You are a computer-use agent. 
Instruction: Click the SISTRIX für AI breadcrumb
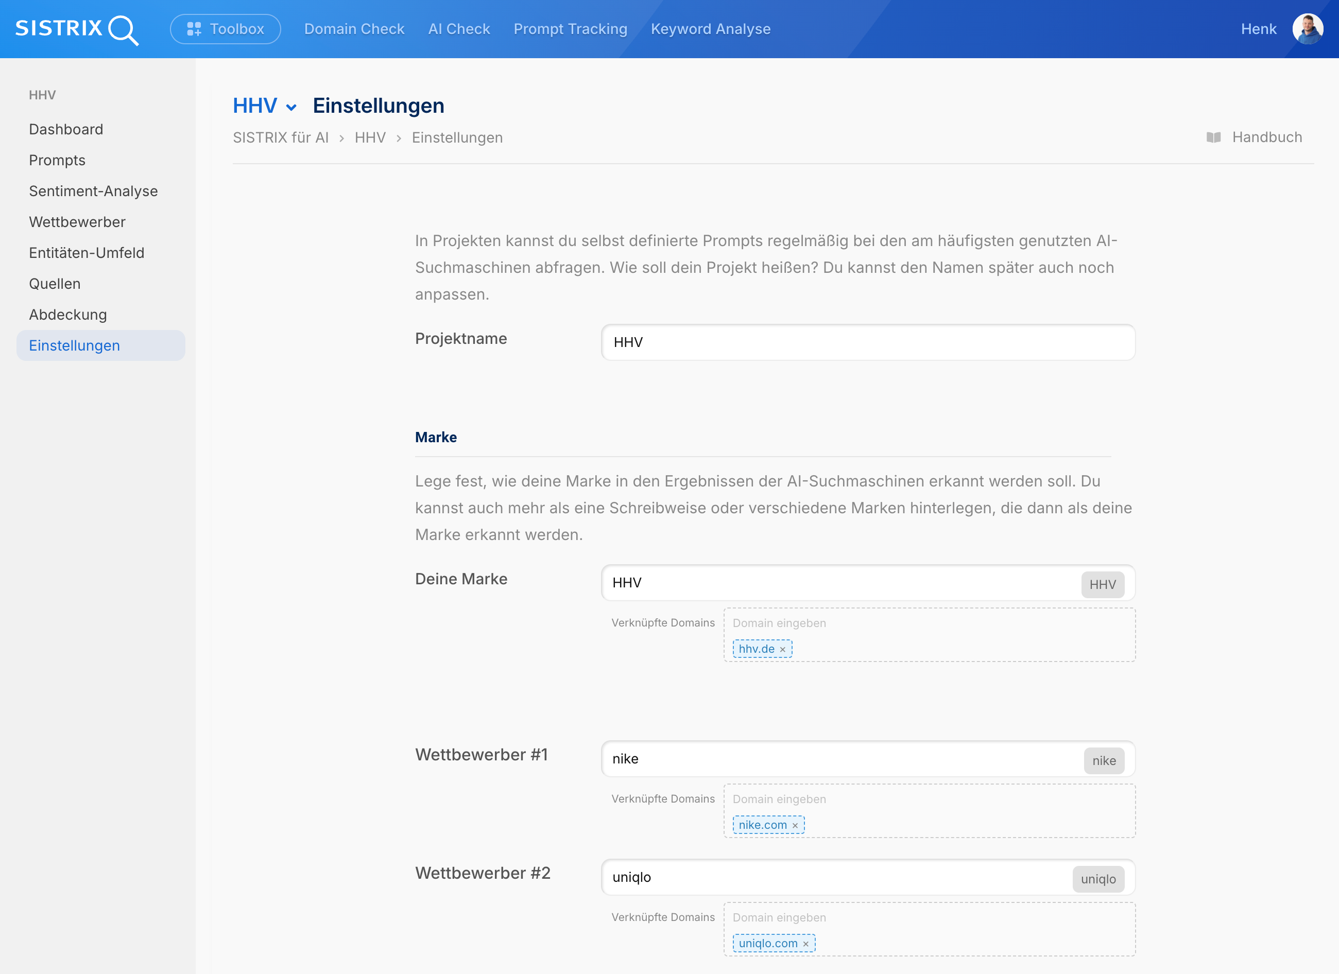click(x=281, y=137)
